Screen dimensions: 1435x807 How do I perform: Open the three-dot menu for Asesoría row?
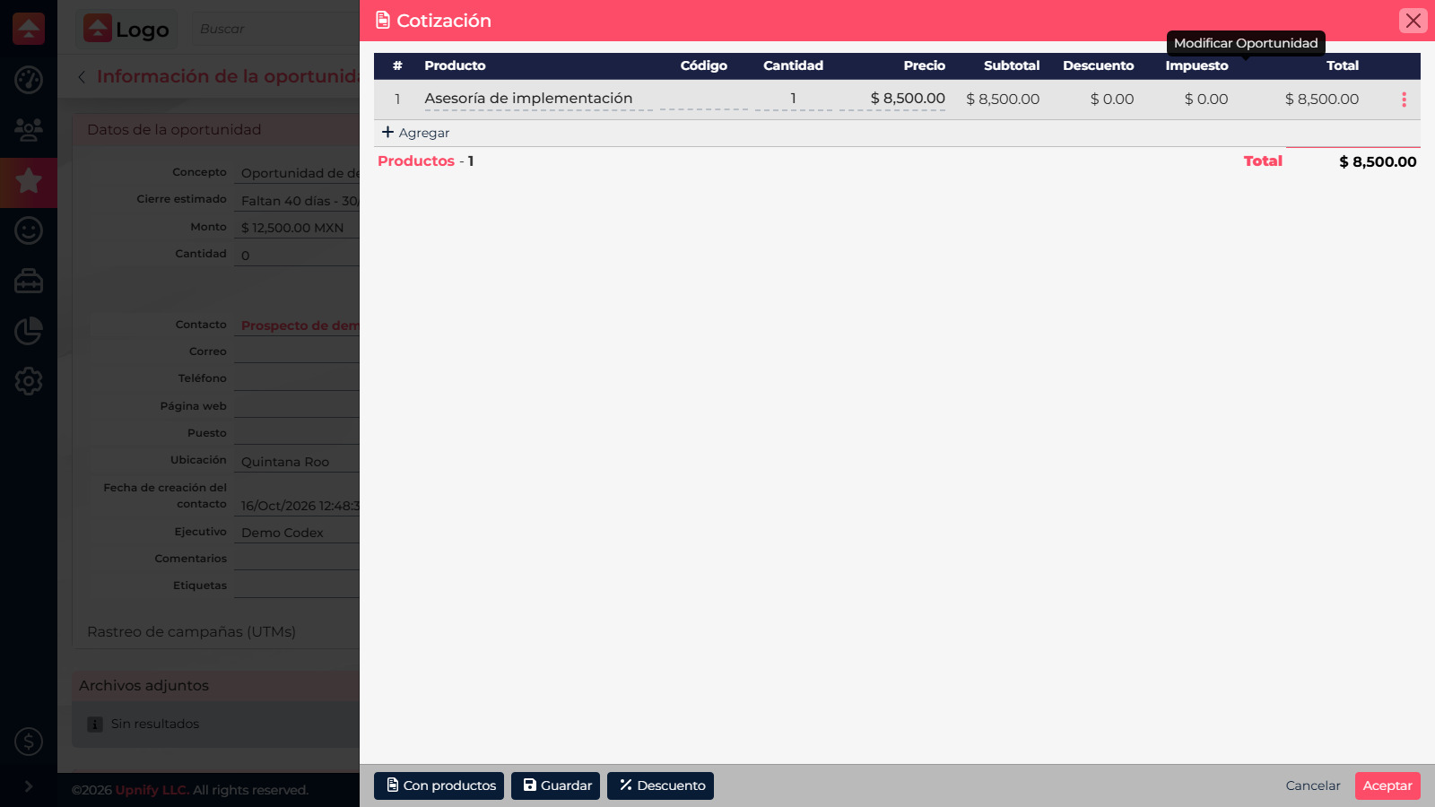[1404, 100]
